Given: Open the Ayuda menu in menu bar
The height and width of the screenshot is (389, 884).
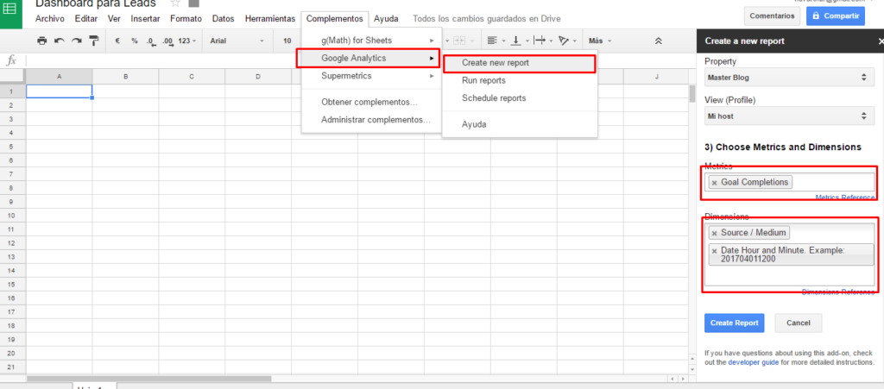Looking at the screenshot, I should 386,19.
